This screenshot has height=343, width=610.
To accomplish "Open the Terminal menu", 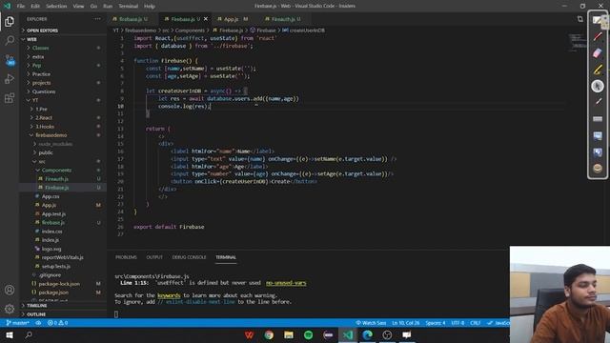I will point(129,6).
